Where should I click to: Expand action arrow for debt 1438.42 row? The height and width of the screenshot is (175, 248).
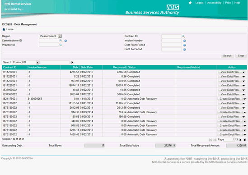[245, 135]
